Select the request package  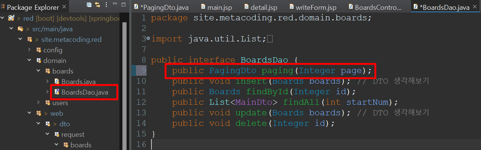click(x=73, y=134)
